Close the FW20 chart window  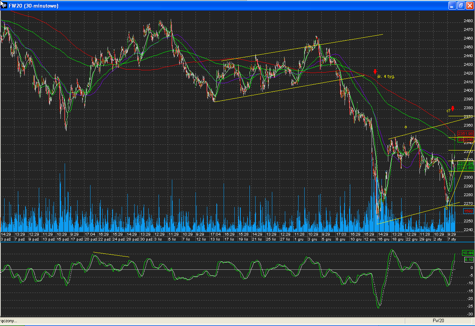pos(469,5)
